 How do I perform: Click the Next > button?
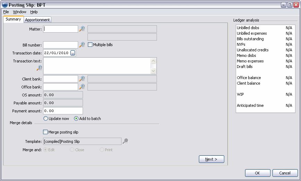211,159
